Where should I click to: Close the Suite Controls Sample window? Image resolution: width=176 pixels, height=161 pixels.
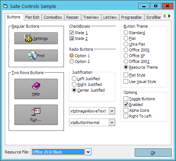point(167,6)
